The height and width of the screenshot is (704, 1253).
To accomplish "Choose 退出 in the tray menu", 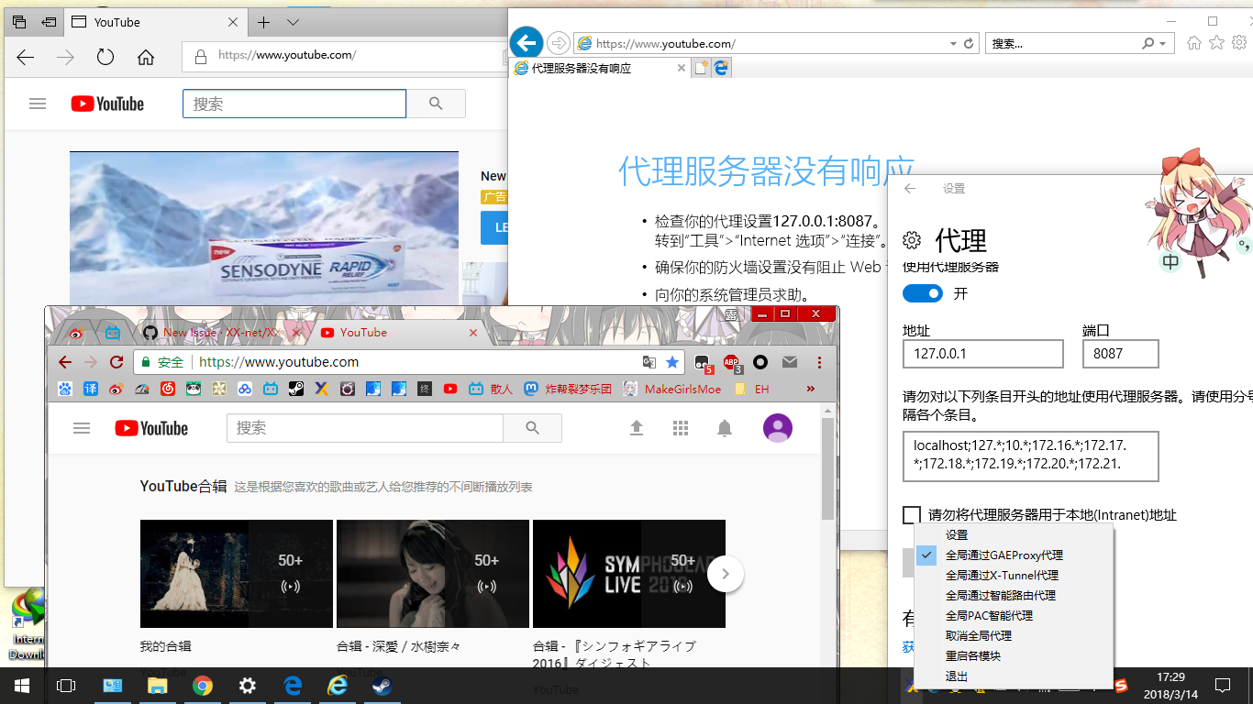I will tap(1014, 676).
